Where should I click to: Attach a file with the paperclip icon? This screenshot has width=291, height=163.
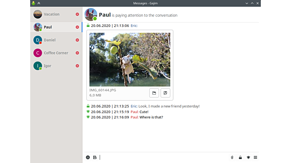[232, 157]
